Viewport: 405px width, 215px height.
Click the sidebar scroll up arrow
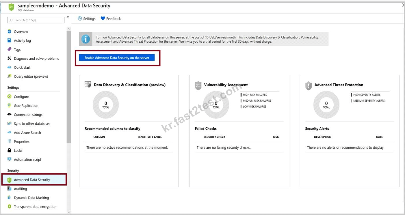click(x=68, y=29)
